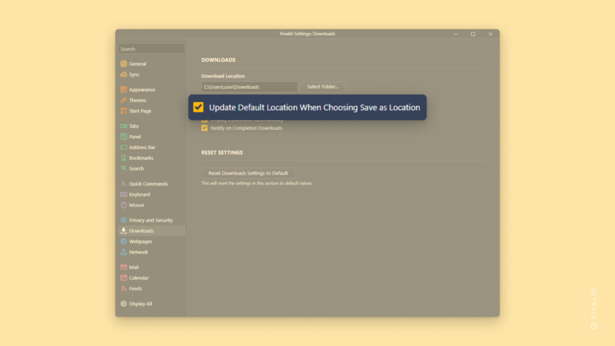This screenshot has width=615, height=346.
Task: Click the "DOWNLOADS" section heading
Action: pos(219,60)
